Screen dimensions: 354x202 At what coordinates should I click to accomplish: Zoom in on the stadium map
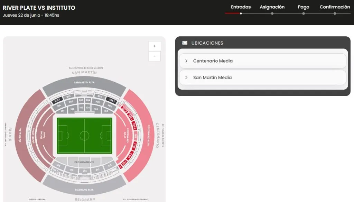pyautogui.click(x=155, y=46)
